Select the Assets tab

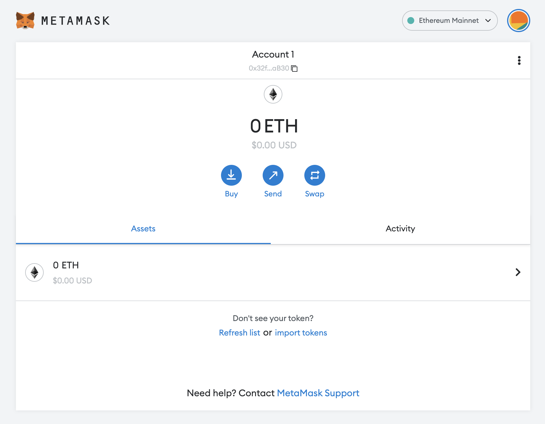coord(143,228)
